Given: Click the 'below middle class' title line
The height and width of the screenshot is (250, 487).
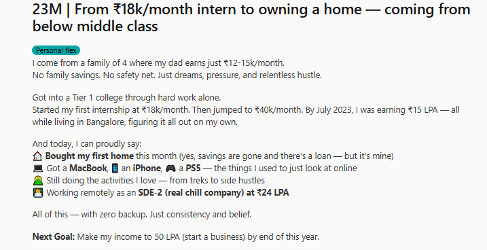Looking at the screenshot, I should coord(95,26).
